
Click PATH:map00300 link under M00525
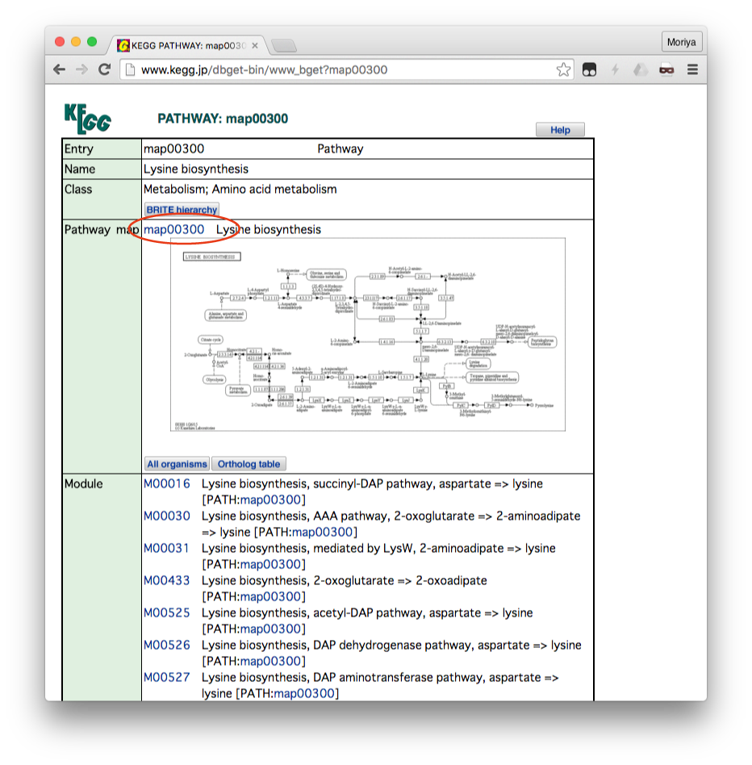coord(270,629)
